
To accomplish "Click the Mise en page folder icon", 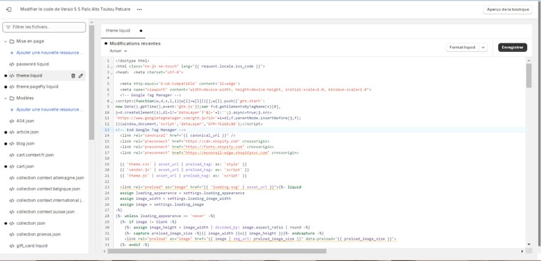I will tap(11, 41).
